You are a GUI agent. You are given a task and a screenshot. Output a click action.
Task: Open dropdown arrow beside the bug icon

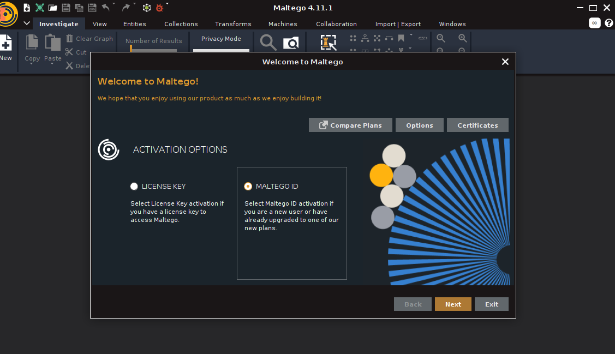tap(167, 4)
